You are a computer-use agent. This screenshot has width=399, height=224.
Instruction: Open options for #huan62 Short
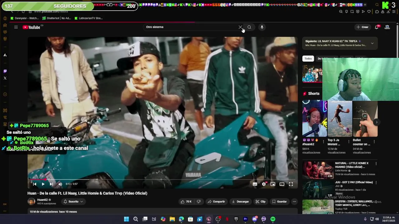click(323, 142)
